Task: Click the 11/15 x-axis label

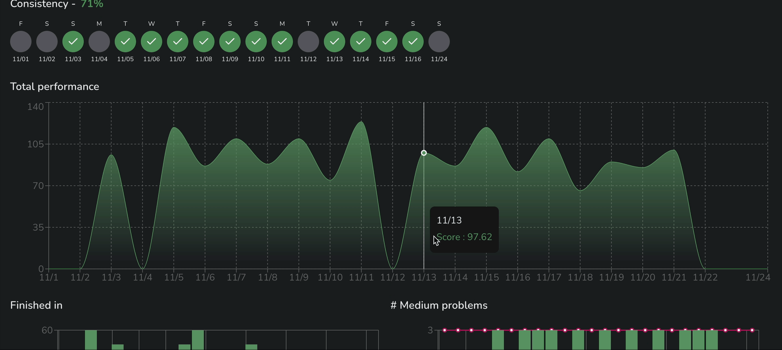Action: pos(486,277)
